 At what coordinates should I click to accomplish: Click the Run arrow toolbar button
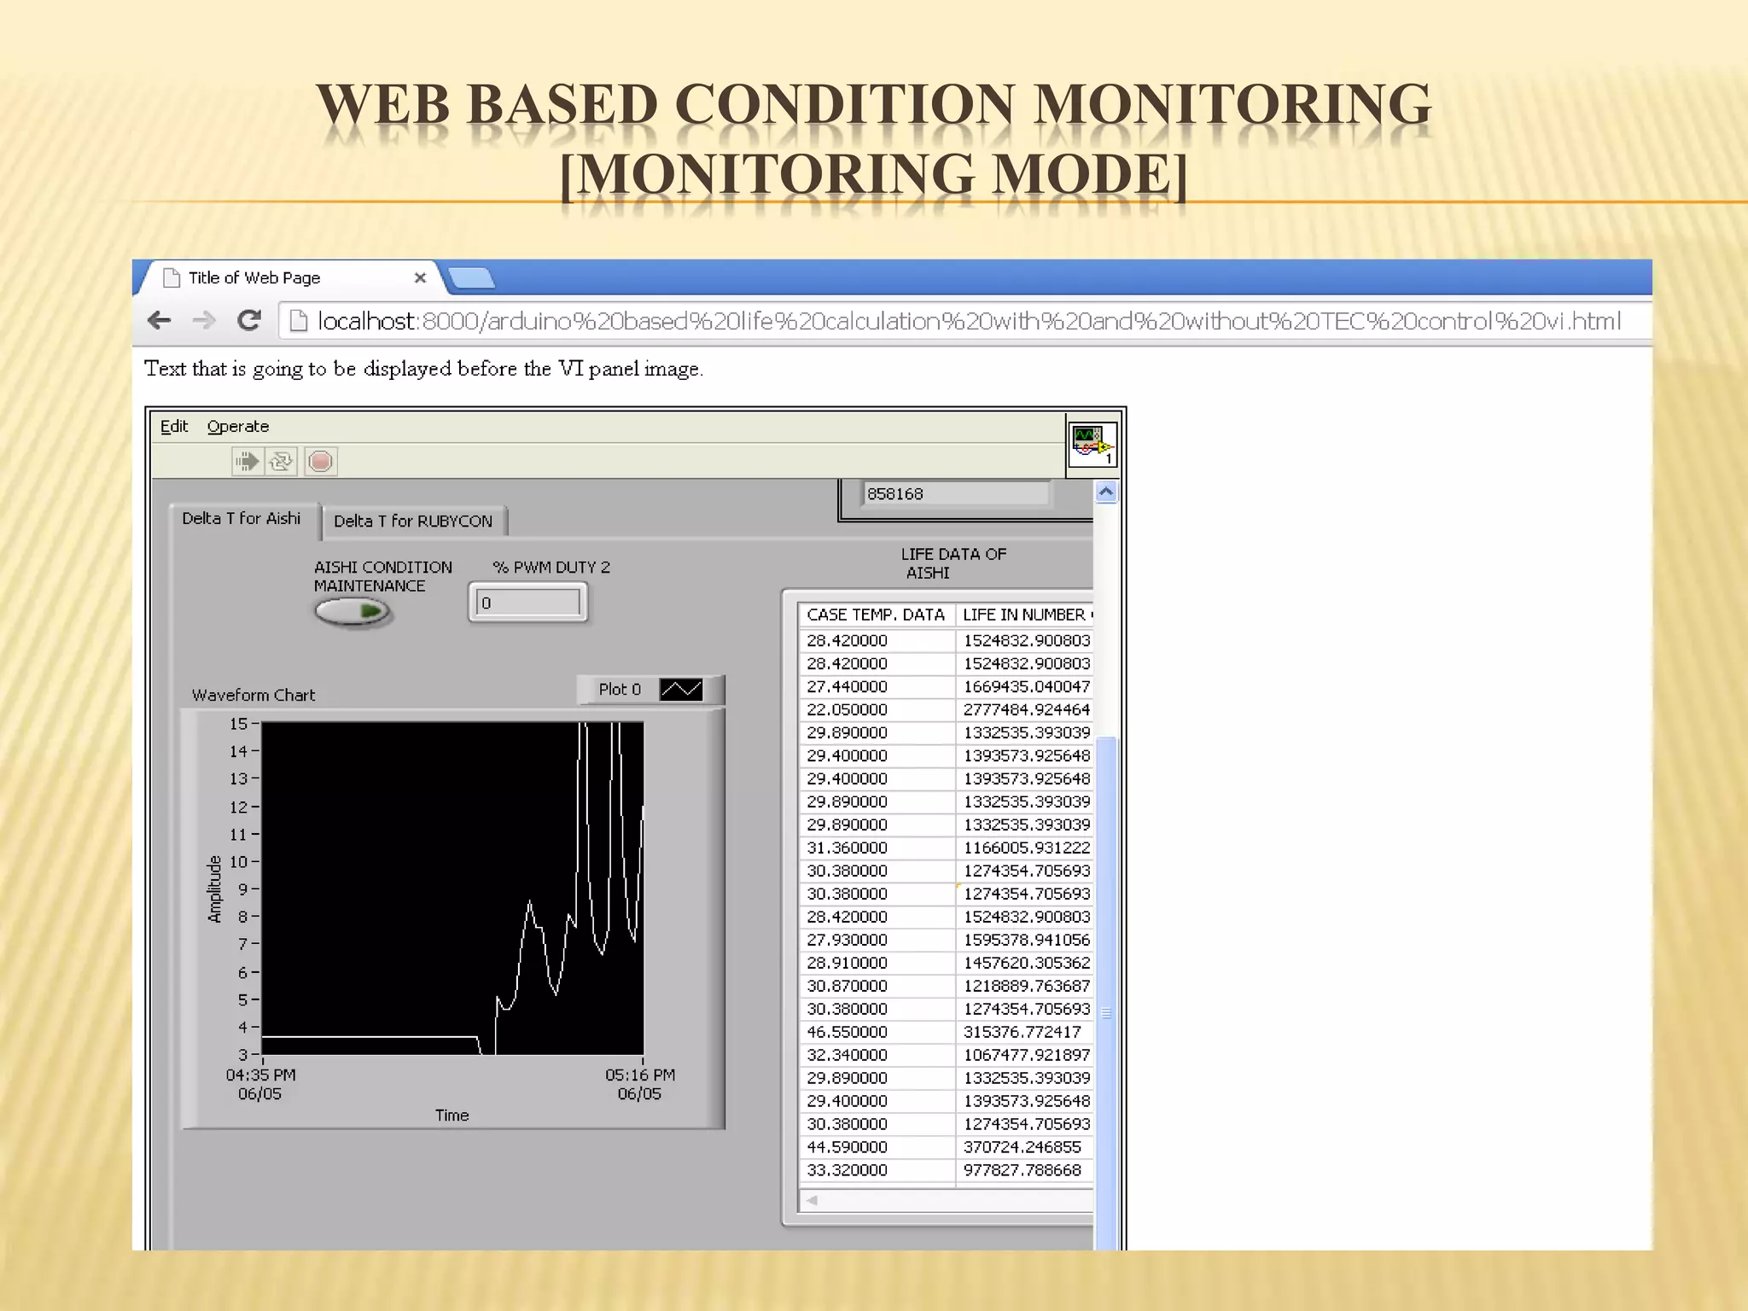(247, 462)
